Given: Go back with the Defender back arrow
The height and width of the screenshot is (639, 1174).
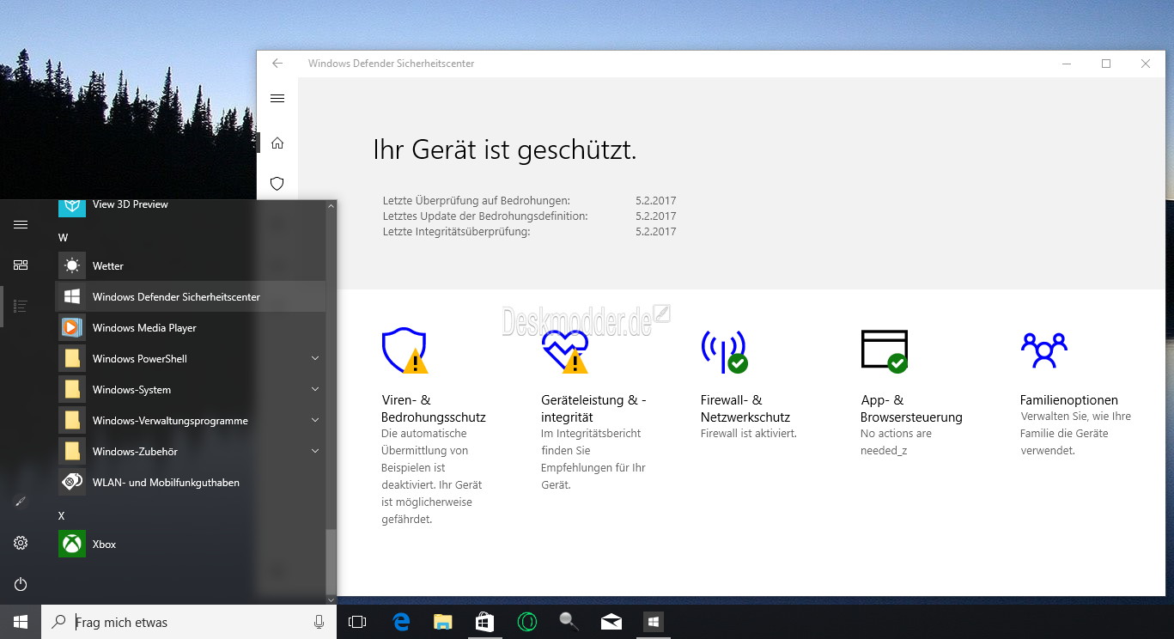Looking at the screenshot, I should pyautogui.click(x=277, y=64).
